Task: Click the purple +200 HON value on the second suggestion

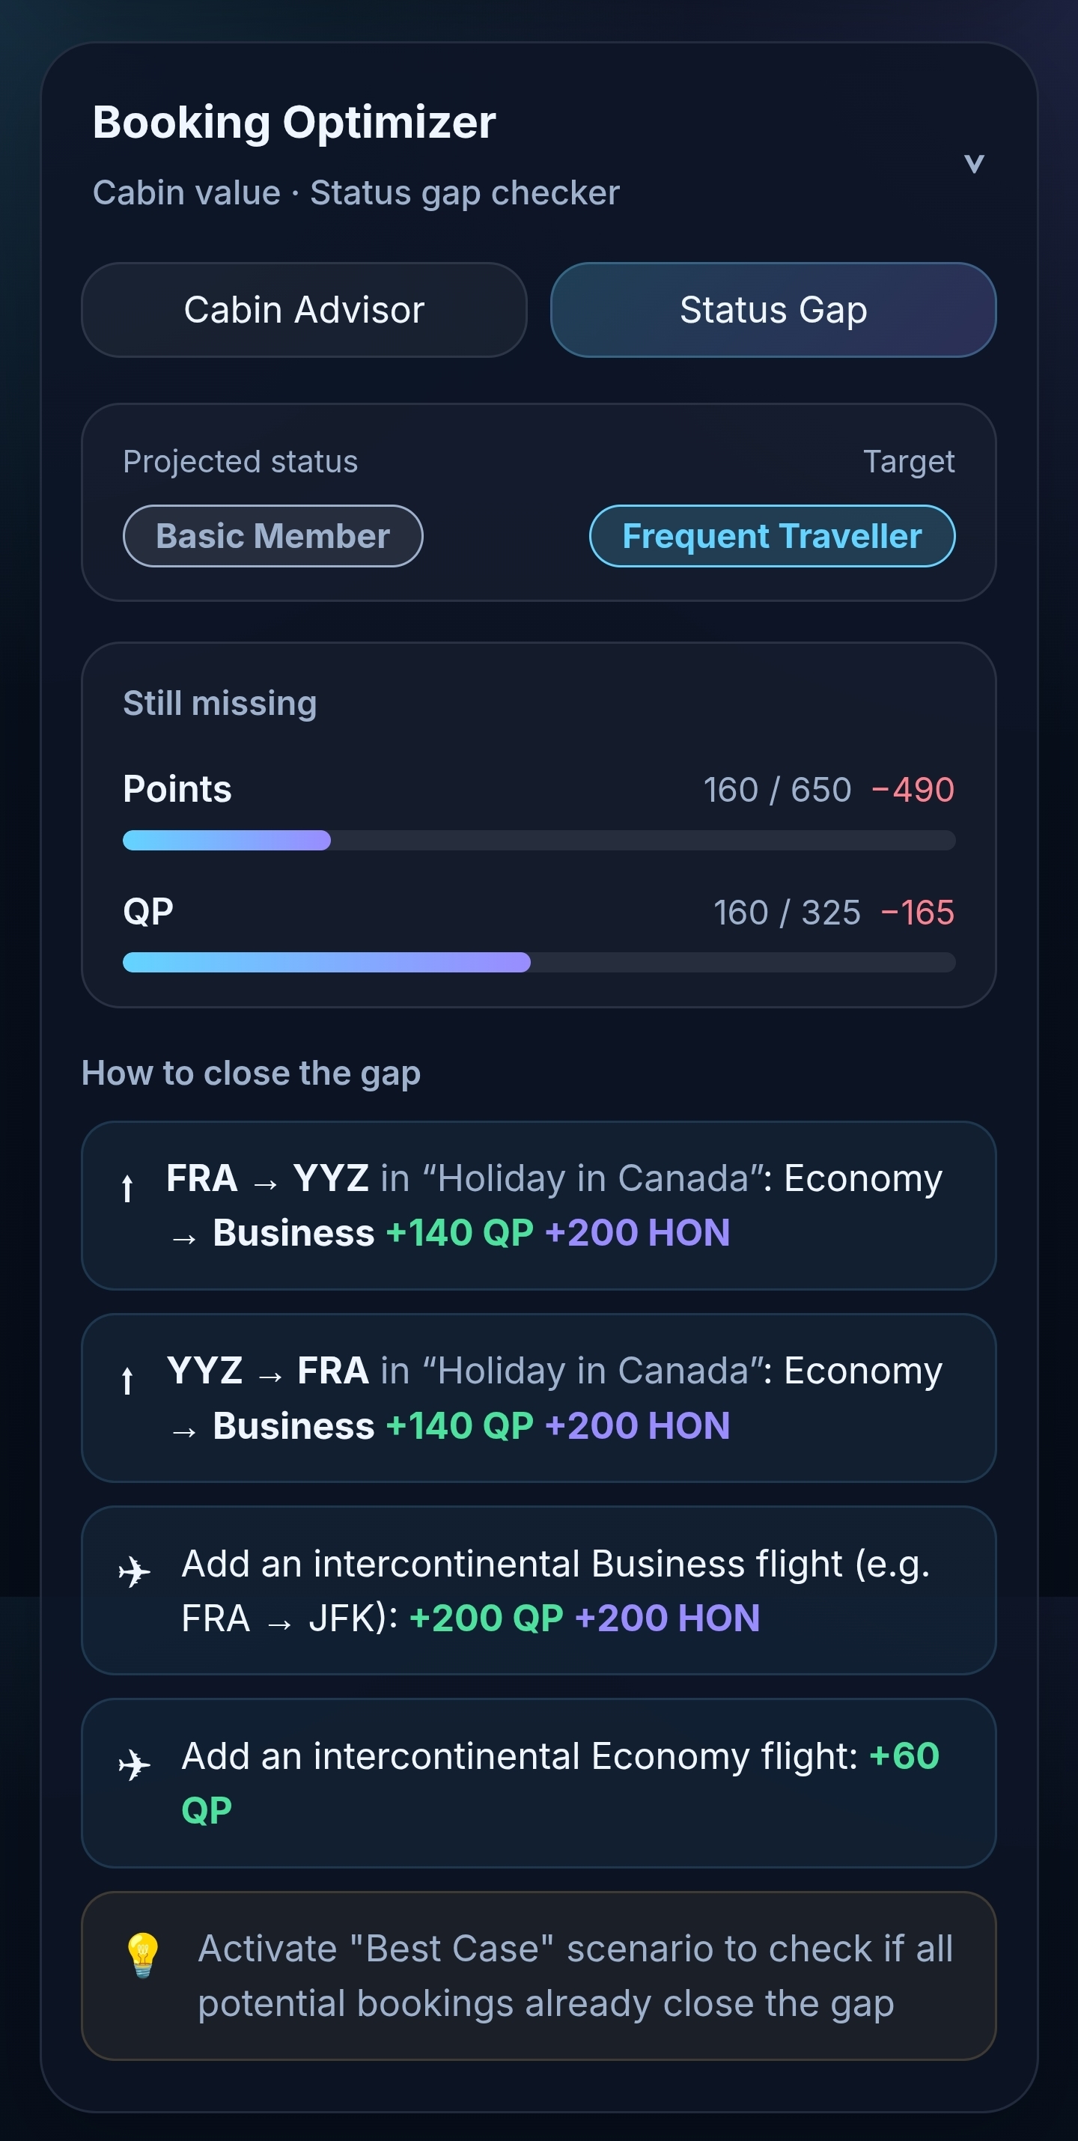Action: coord(639,1425)
